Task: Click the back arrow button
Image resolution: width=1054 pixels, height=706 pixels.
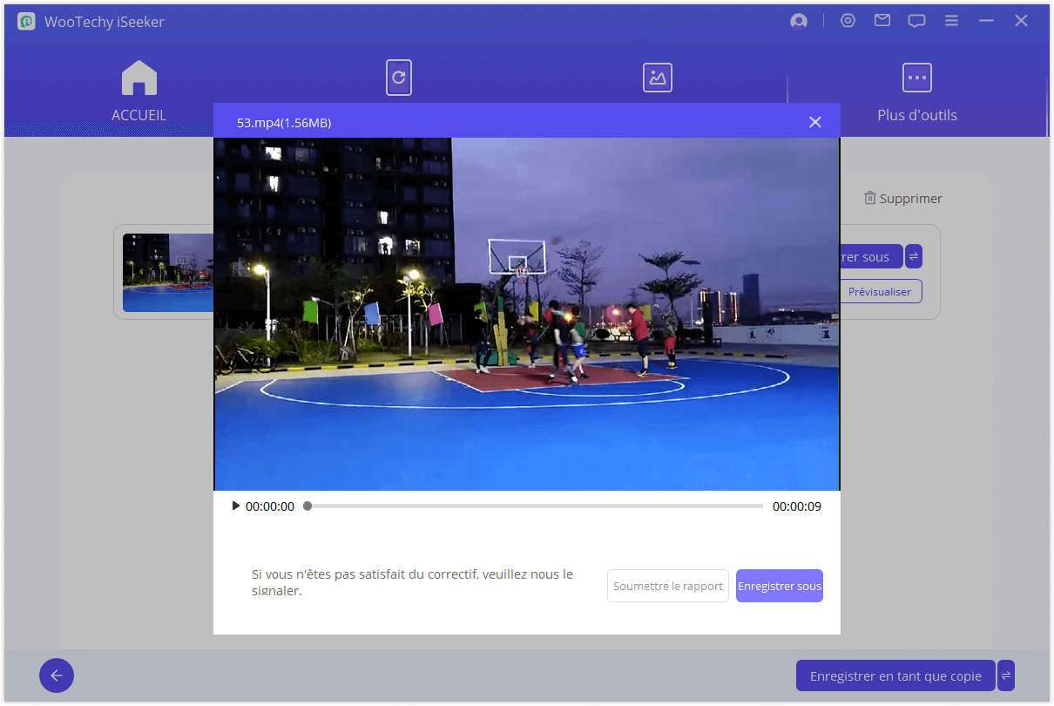Action: 57,675
